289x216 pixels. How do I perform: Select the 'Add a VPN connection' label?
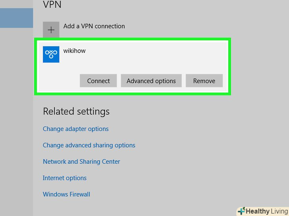[94, 26]
